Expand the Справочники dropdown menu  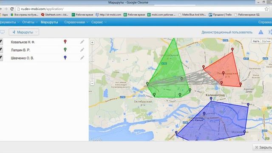pos(76,22)
